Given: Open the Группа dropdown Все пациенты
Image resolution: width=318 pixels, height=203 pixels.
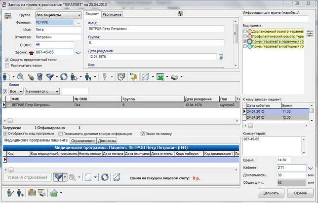Looking at the screenshot, I should point(58,15).
